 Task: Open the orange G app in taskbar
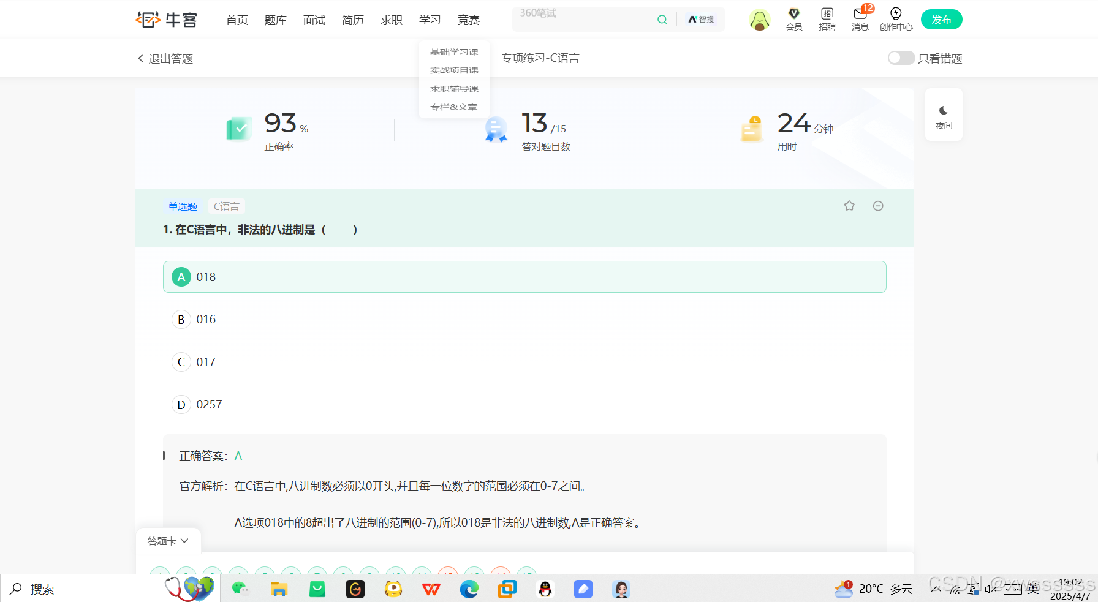click(x=355, y=589)
